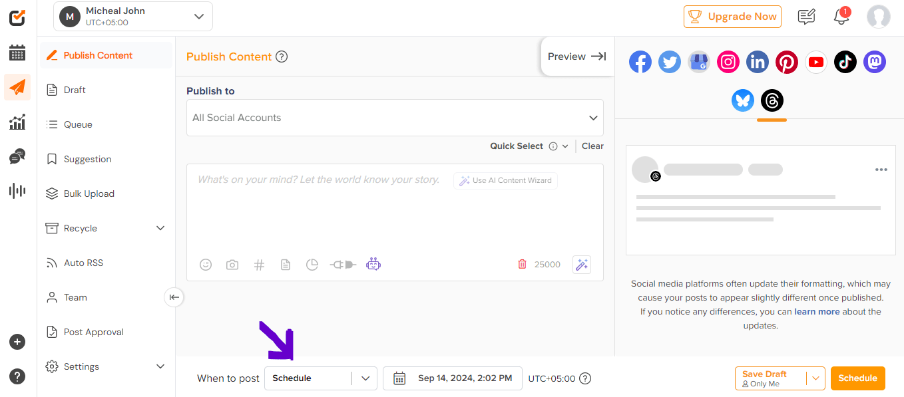Click Clear next to Quick Select

pyautogui.click(x=592, y=146)
